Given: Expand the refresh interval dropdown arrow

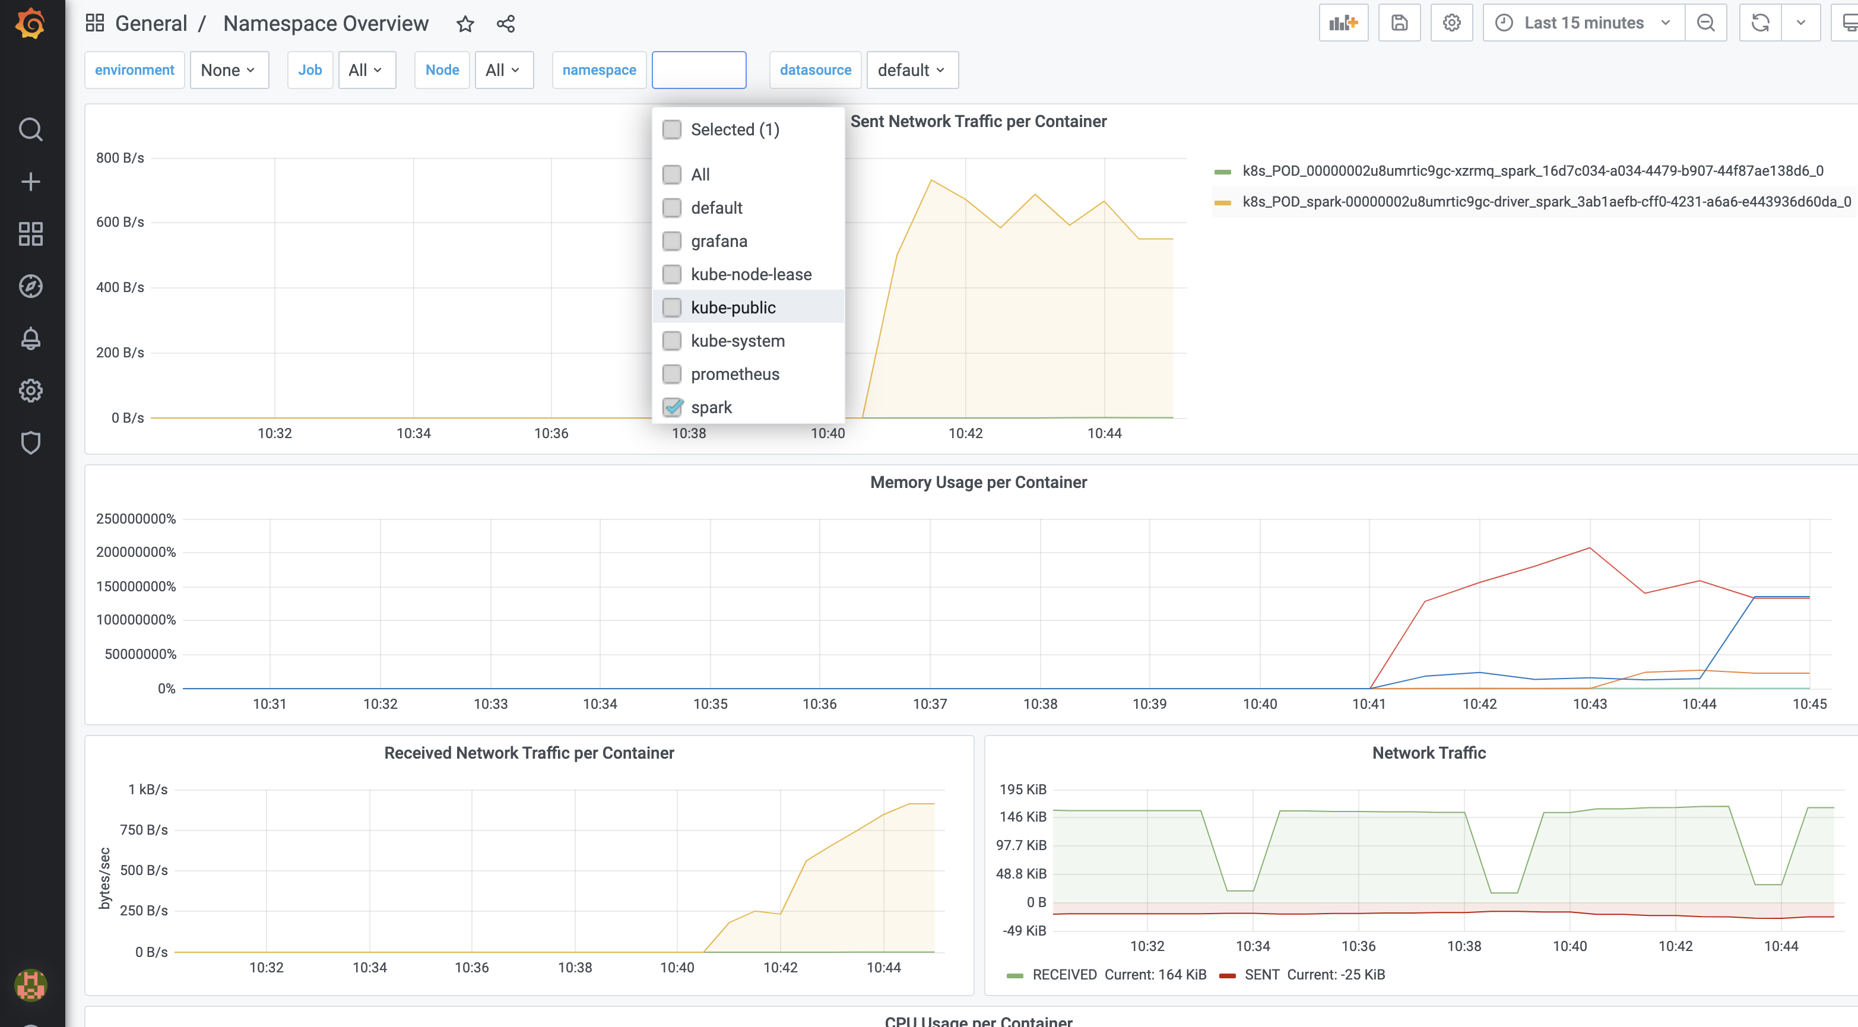Looking at the screenshot, I should click(x=1800, y=23).
